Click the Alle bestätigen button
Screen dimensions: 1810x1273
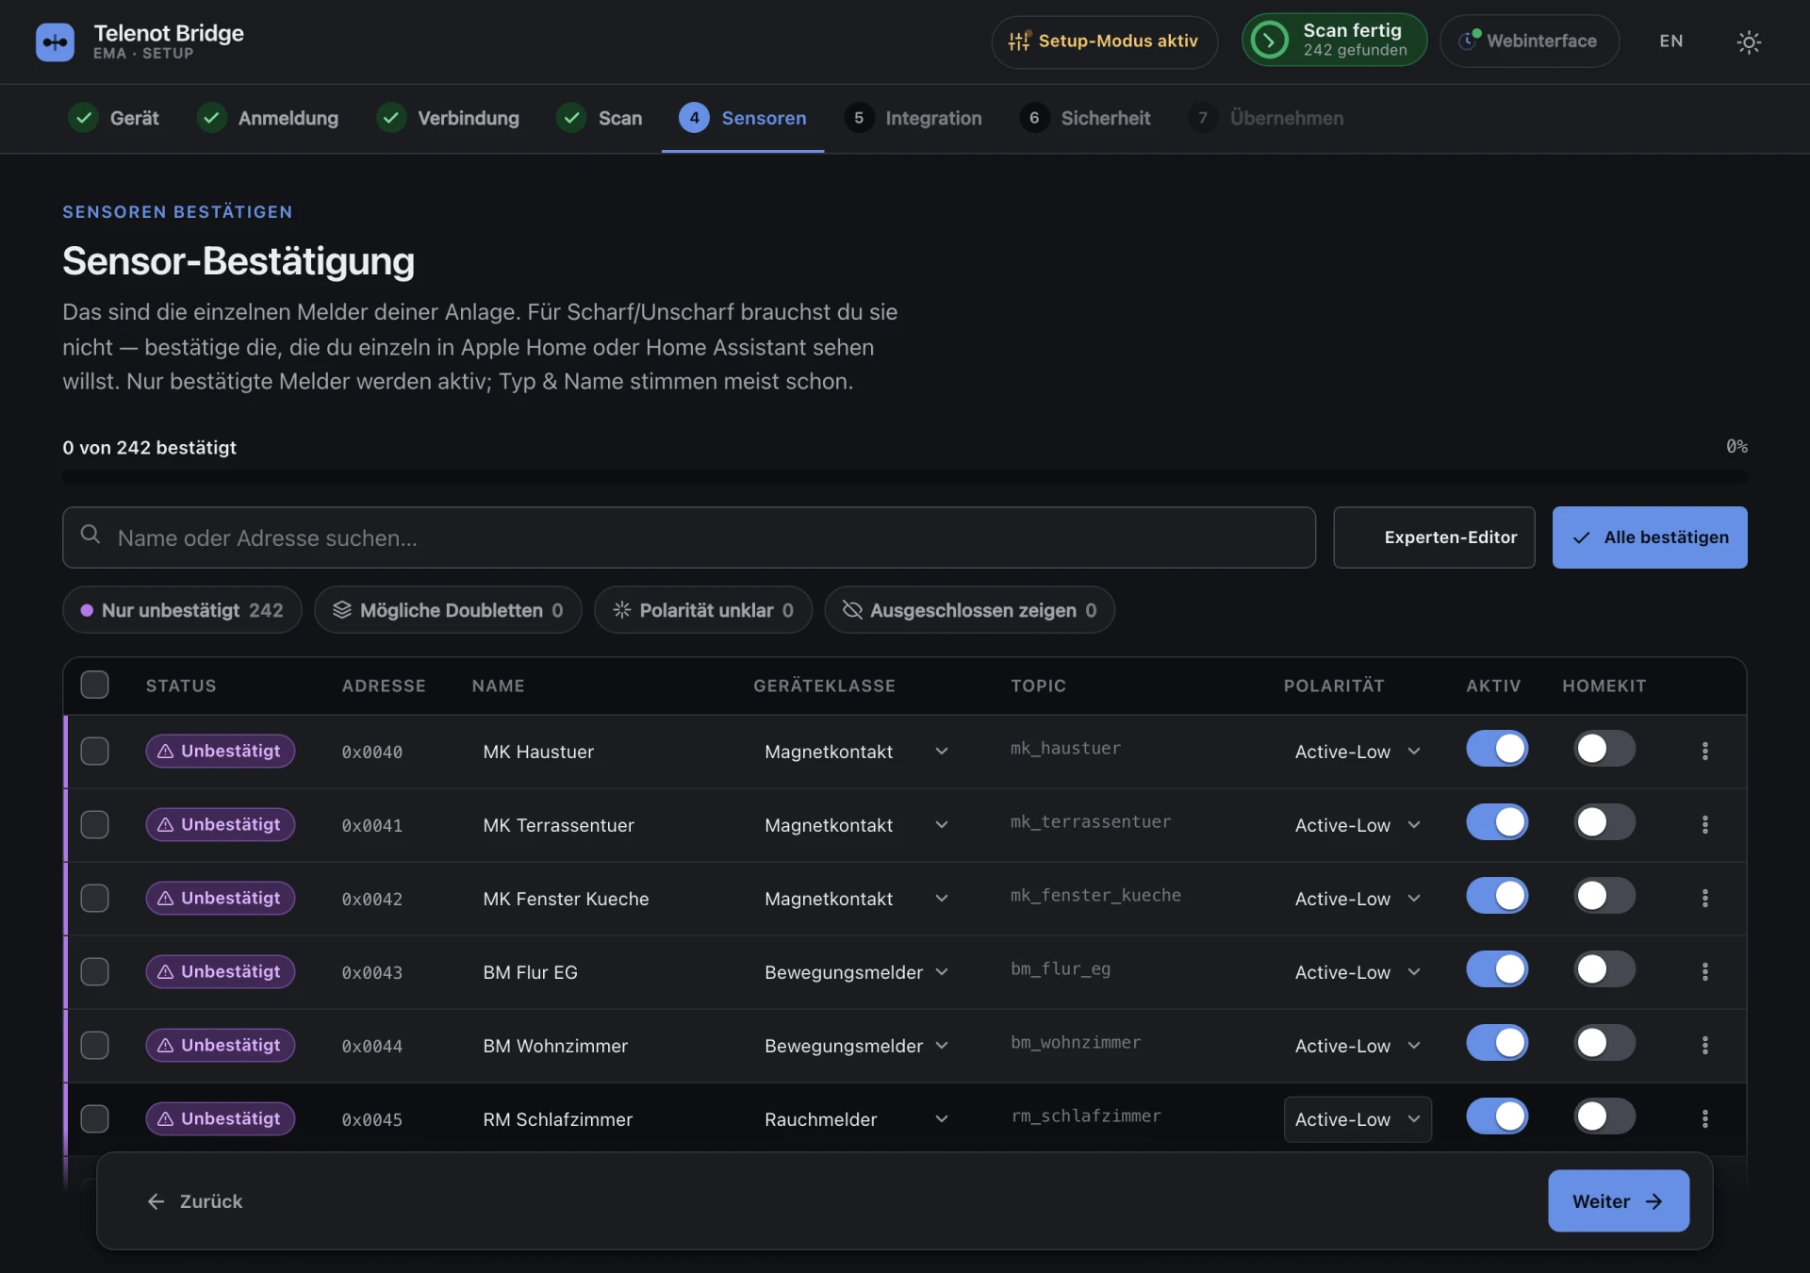coord(1650,537)
